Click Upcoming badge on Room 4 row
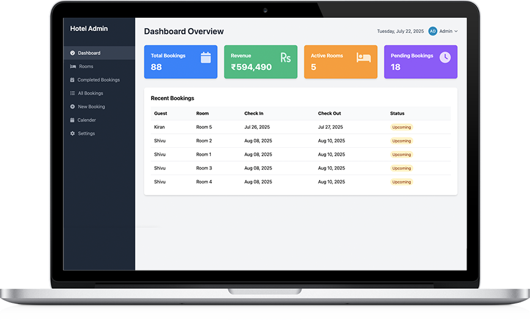The image size is (530, 320). click(402, 182)
